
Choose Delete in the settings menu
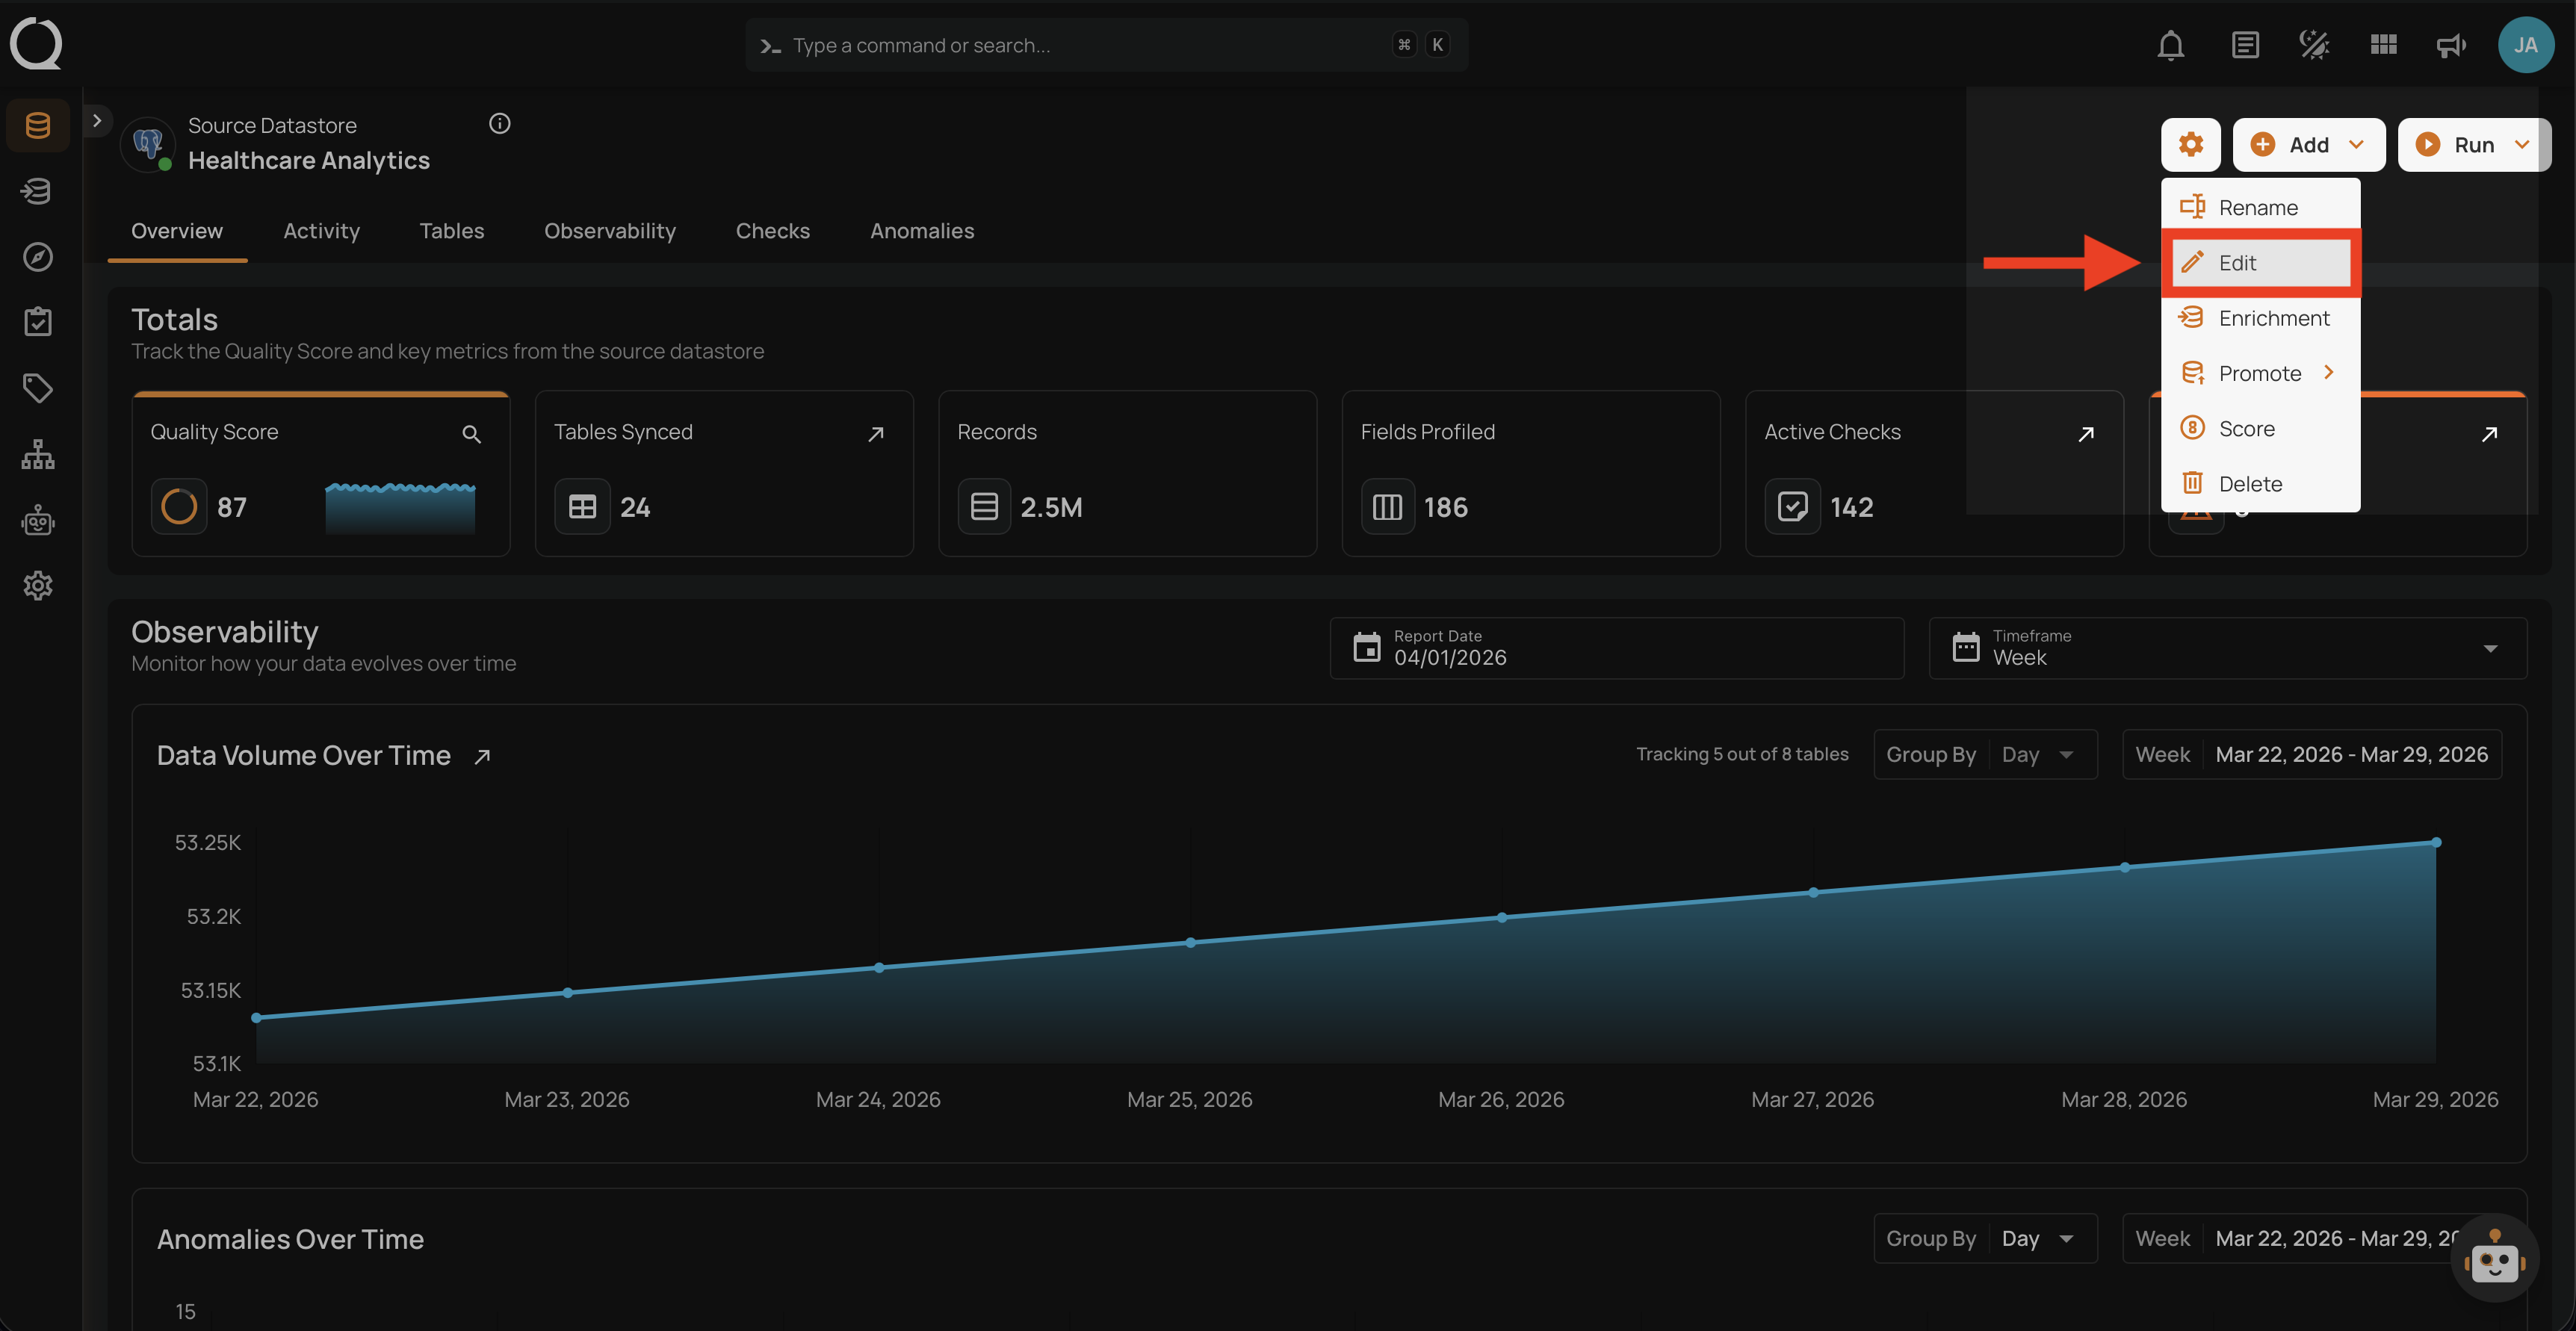(2250, 484)
